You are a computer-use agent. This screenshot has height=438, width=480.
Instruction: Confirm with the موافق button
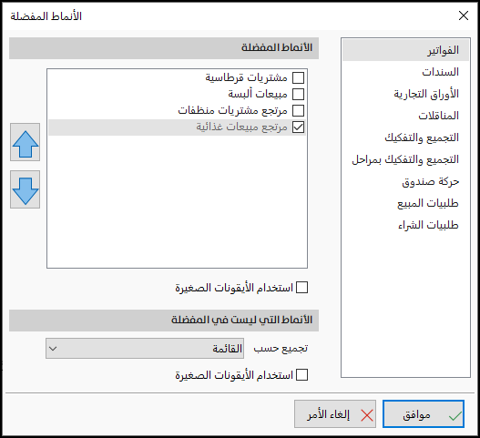click(424, 413)
